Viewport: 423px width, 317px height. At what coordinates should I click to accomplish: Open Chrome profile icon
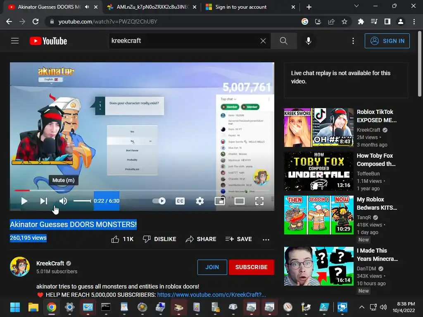[x=401, y=21]
